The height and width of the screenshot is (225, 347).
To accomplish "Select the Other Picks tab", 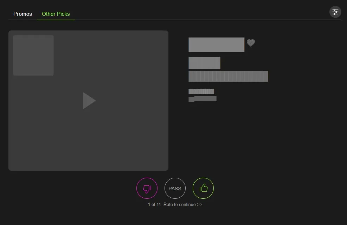I will 56,14.
